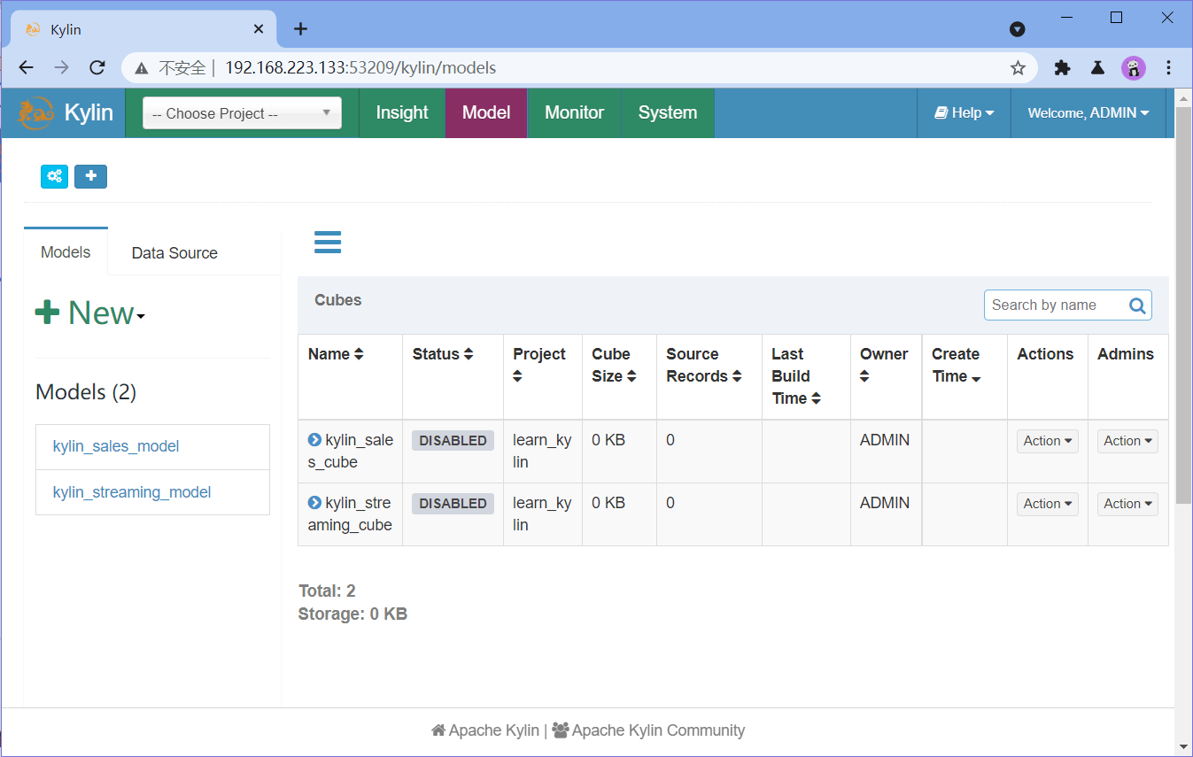Click the tab search down-arrow circle
The height and width of the screenshot is (757, 1193).
pyautogui.click(x=1018, y=29)
